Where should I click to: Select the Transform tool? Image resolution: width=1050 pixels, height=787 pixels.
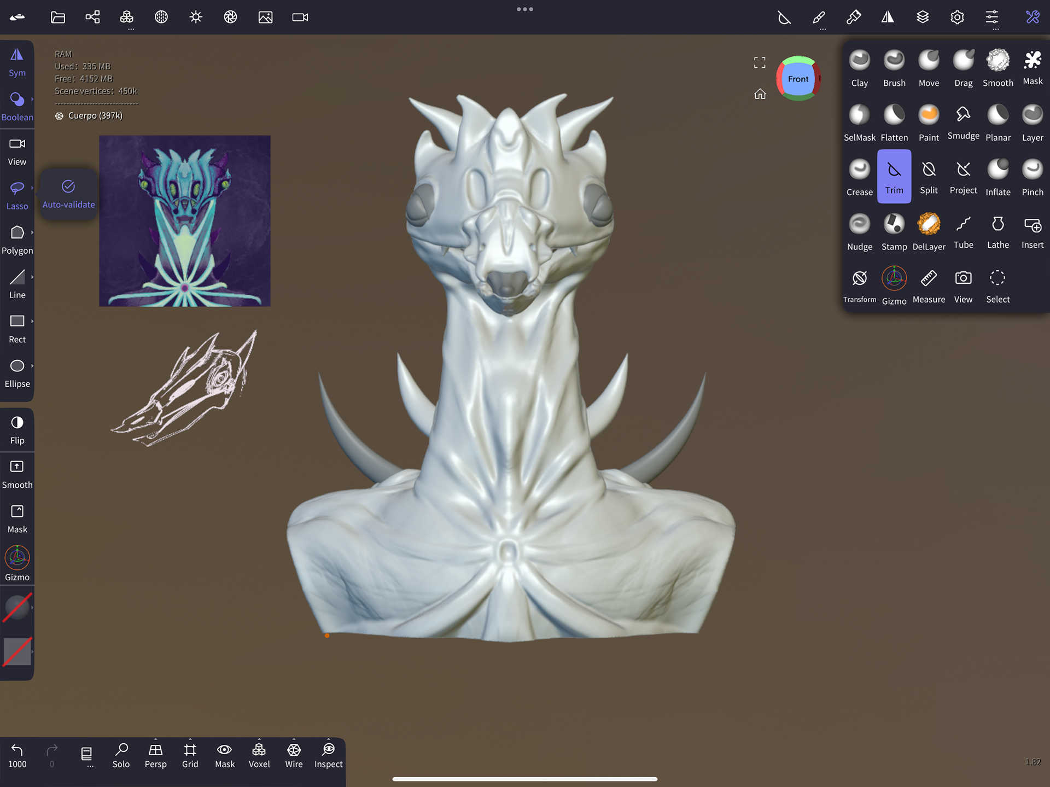pyautogui.click(x=859, y=285)
